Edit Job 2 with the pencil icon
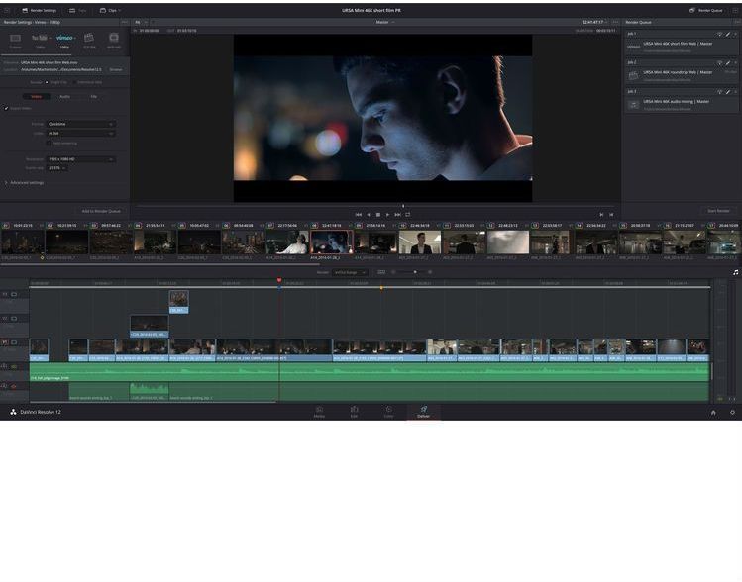Viewport: 742px width, 582px height. [x=728, y=63]
